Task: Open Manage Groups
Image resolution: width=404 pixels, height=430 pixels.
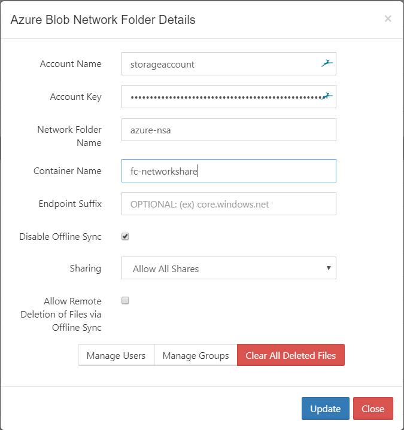Action: coord(196,355)
